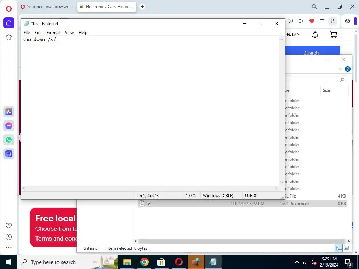The image size is (359, 269).
Task: Click 'Windows (CRLF)' in Notepad's status bar
Action: [218, 196]
